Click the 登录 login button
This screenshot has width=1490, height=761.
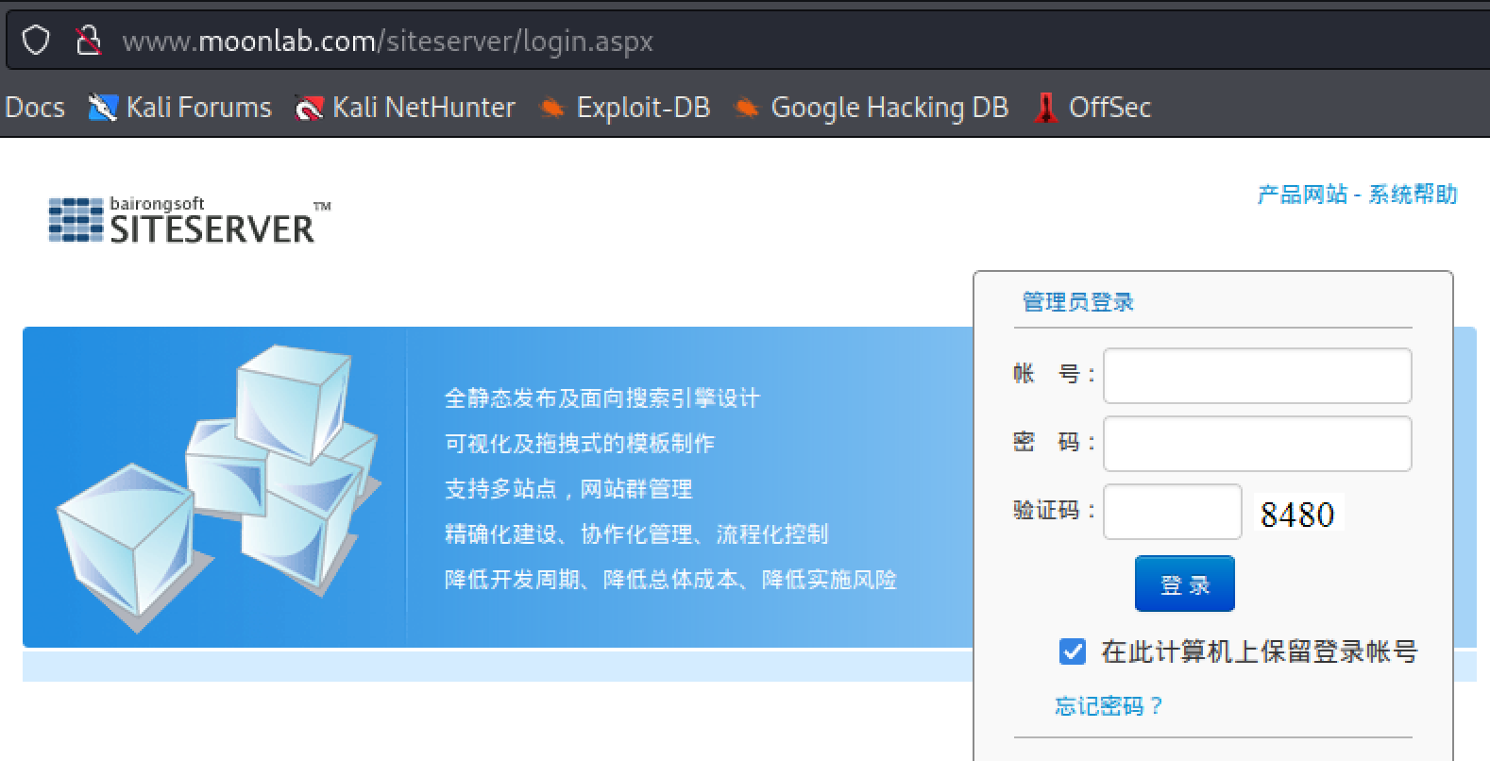pyautogui.click(x=1185, y=583)
